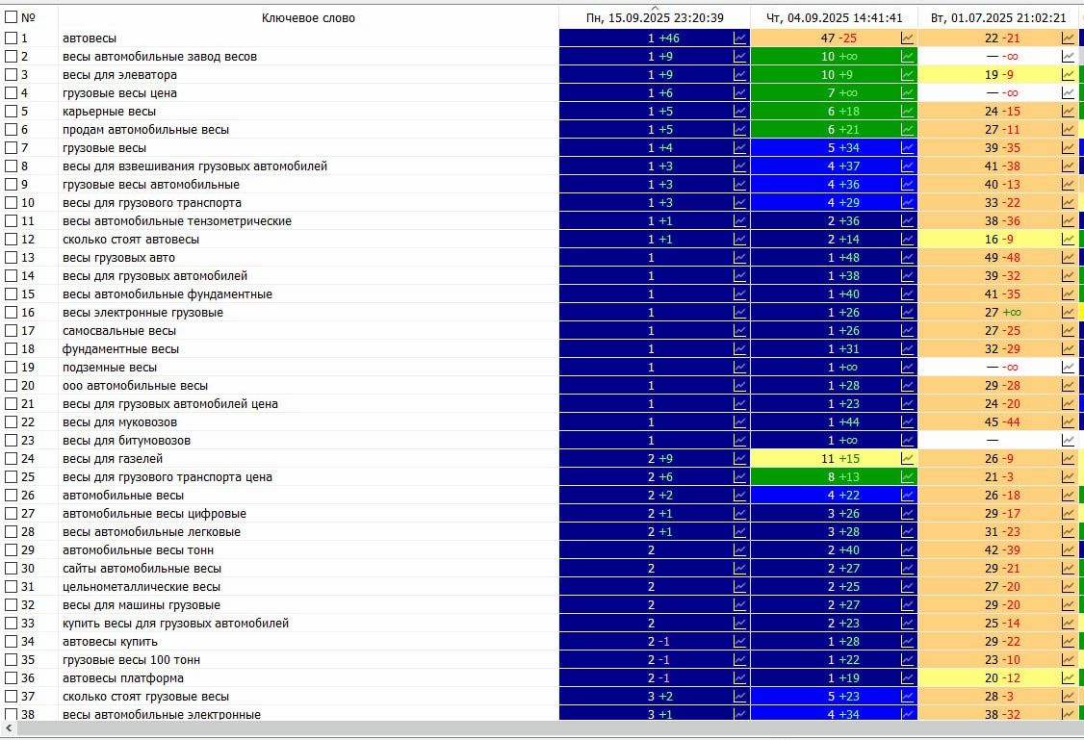Click the chart icon for "автомобильные весы" in the 04.09.2025 column
This screenshot has height=740, width=1084.
tap(907, 496)
